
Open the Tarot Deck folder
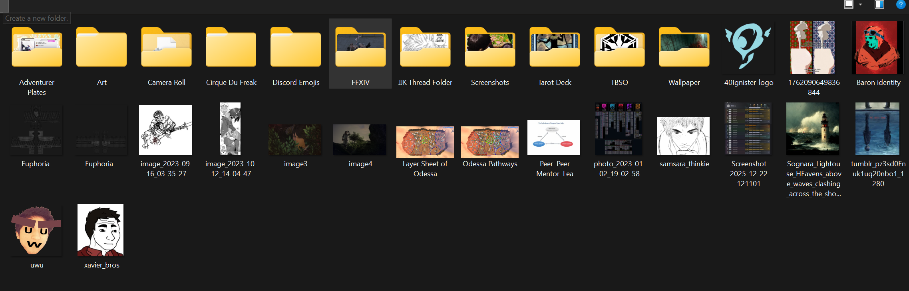click(555, 47)
